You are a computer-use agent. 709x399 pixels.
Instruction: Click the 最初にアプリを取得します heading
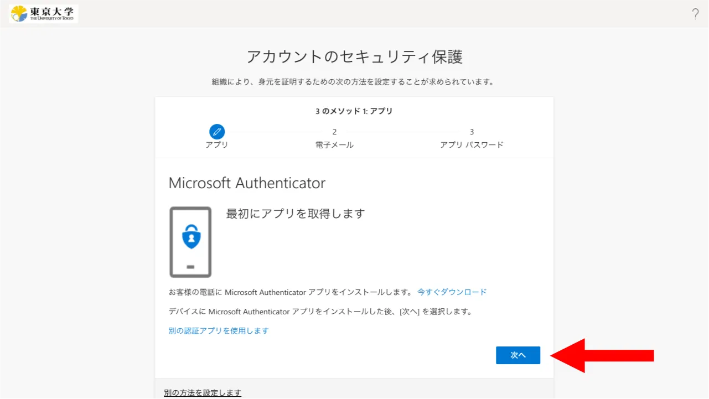pyautogui.click(x=296, y=214)
